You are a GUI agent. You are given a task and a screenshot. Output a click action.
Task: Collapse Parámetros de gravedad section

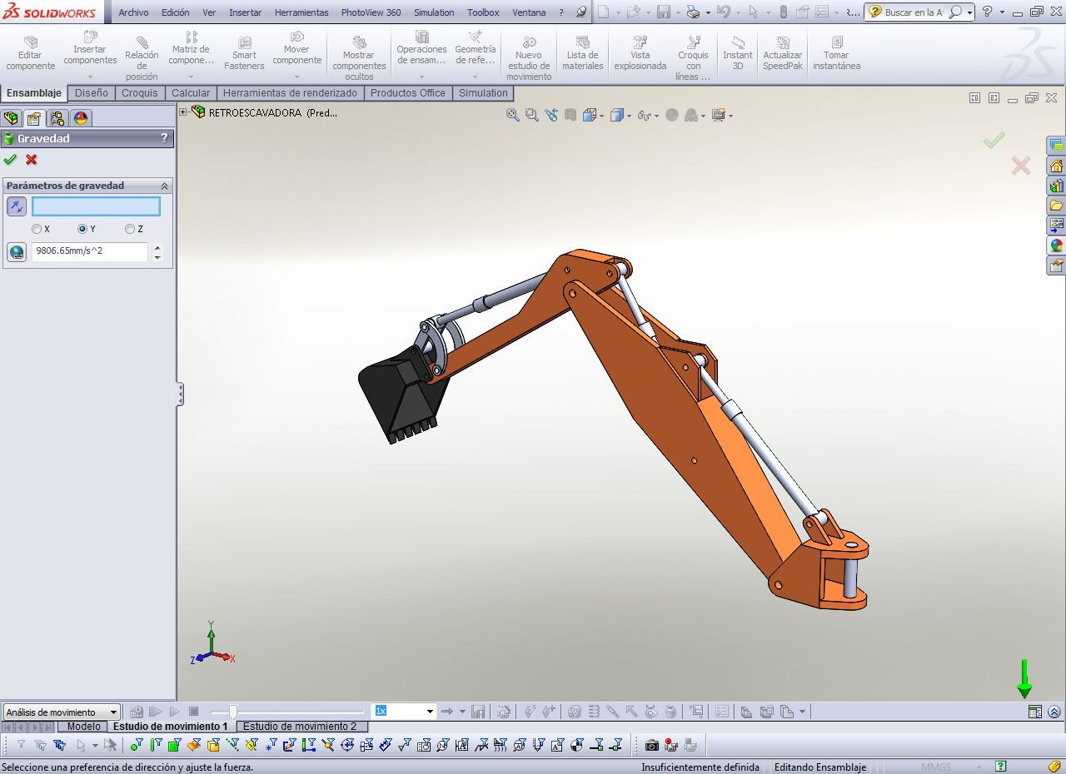[x=164, y=186]
